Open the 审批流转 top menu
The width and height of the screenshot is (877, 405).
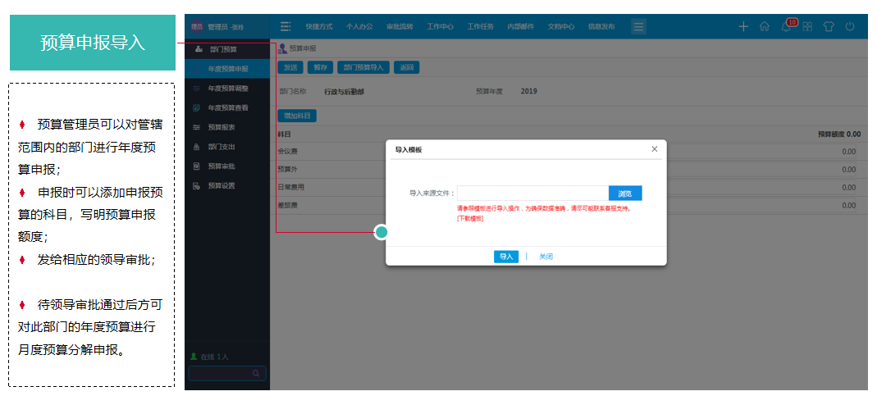pyautogui.click(x=400, y=26)
